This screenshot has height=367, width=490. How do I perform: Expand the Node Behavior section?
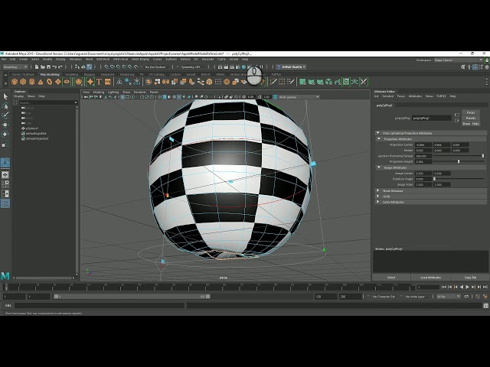pos(431,190)
